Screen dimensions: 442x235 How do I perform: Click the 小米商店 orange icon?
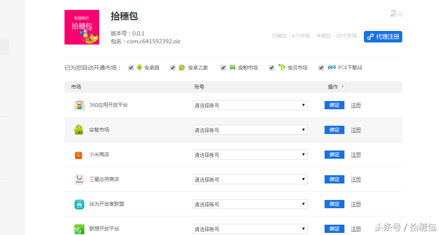79,155
